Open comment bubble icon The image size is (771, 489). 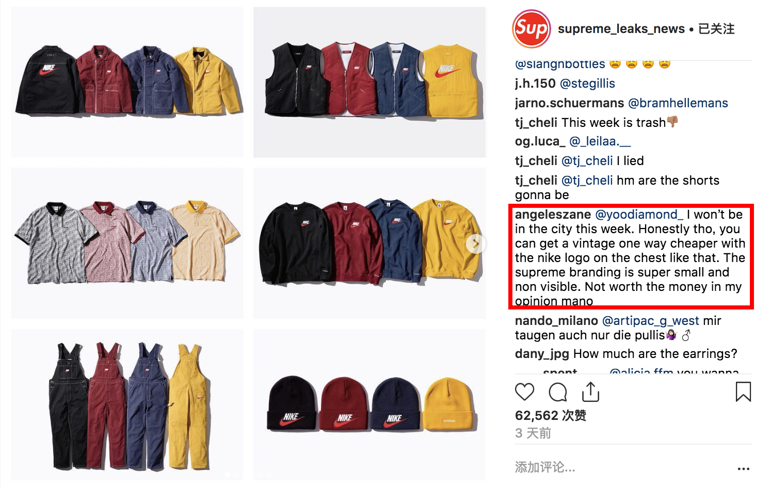(558, 392)
